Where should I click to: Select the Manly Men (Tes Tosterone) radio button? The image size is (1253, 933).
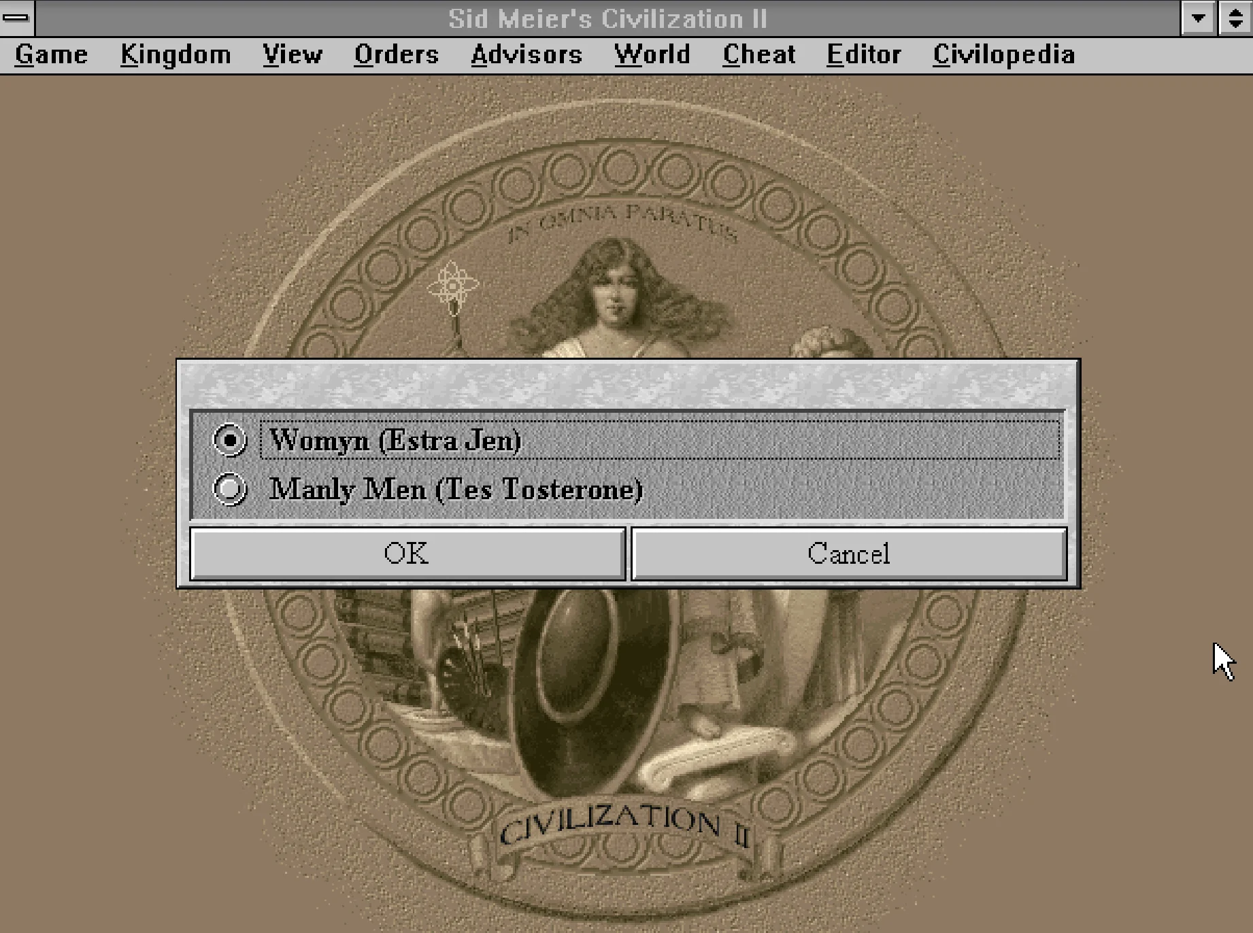coord(229,489)
